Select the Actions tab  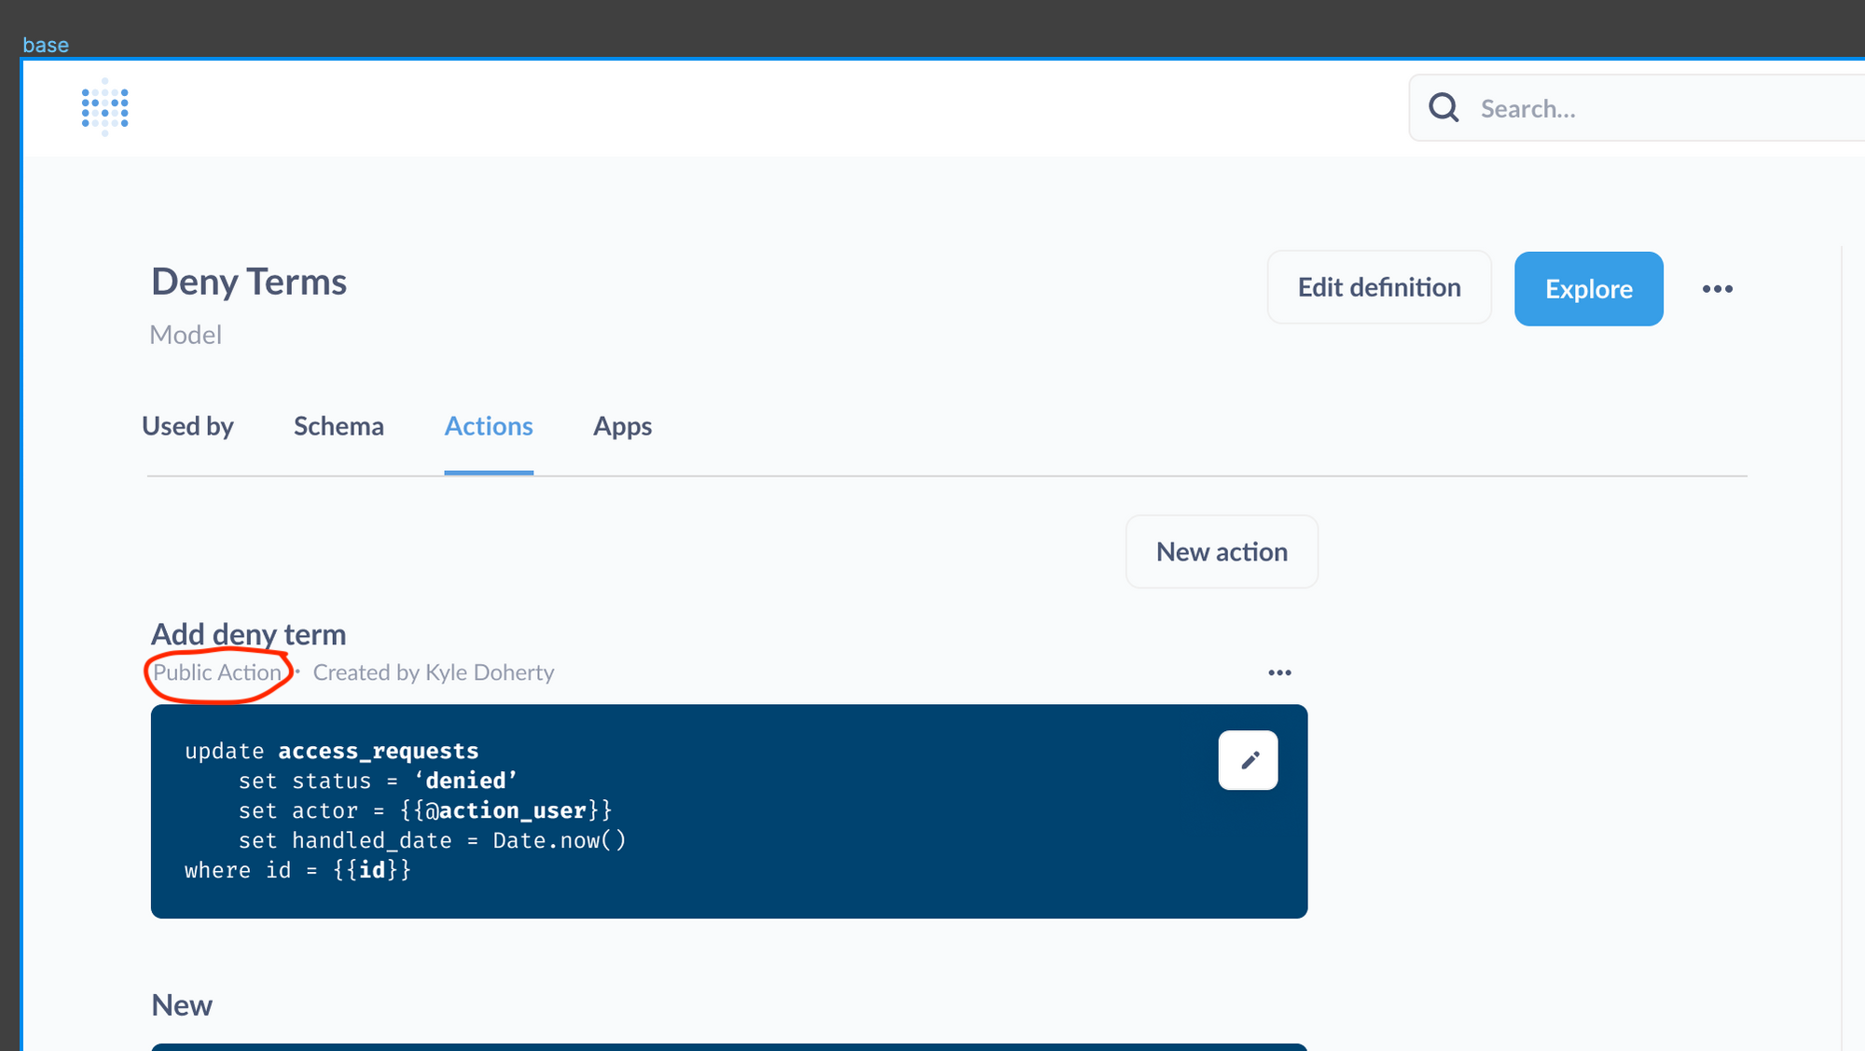click(x=488, y=426)
